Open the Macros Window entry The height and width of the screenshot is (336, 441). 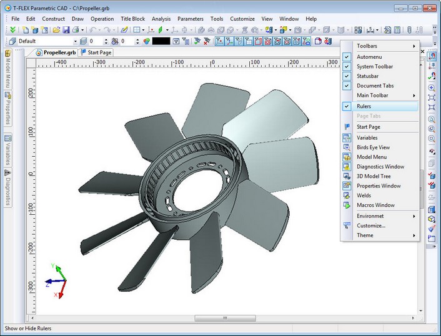(375, 205)
